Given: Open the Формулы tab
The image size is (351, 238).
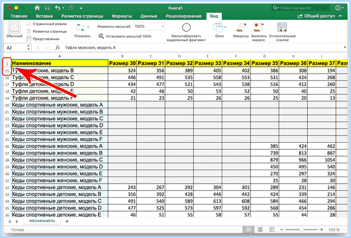Looking at the screenshot, I should tap(122, 16).
